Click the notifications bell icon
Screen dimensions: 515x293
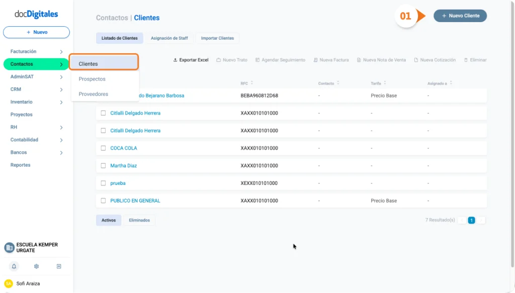[x=14, y=266]
